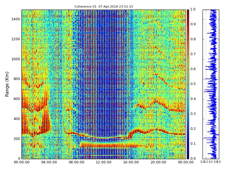Click the colorbar label 0.0 at bottom
226x169 pixels.
(193, 159)
